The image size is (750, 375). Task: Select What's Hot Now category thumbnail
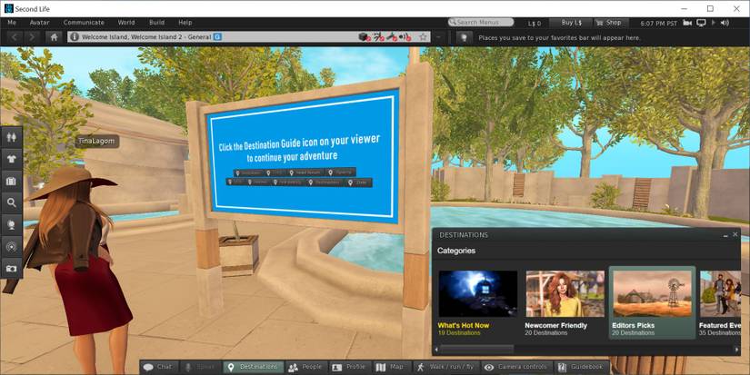click(x=477, y=293)
